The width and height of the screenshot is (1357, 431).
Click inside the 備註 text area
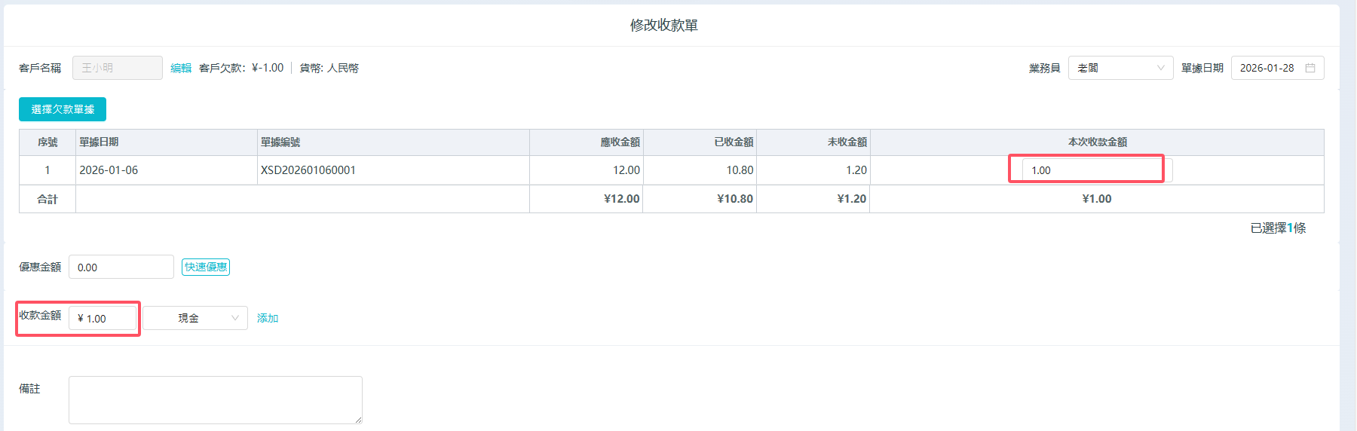[215, 399]
